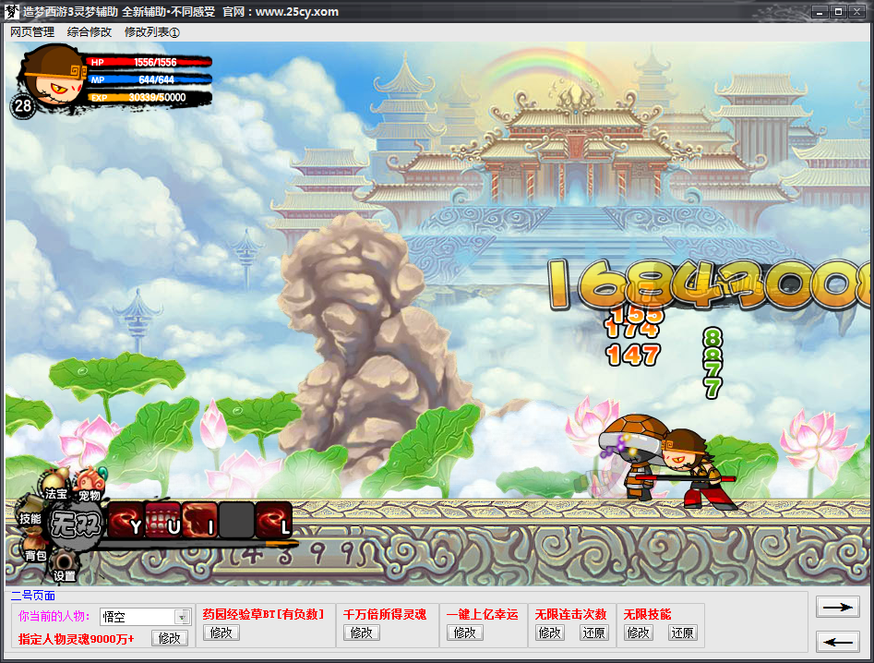The image size is (874, 663).
Task: Click the blue MP bar
Action: (150, 79)
